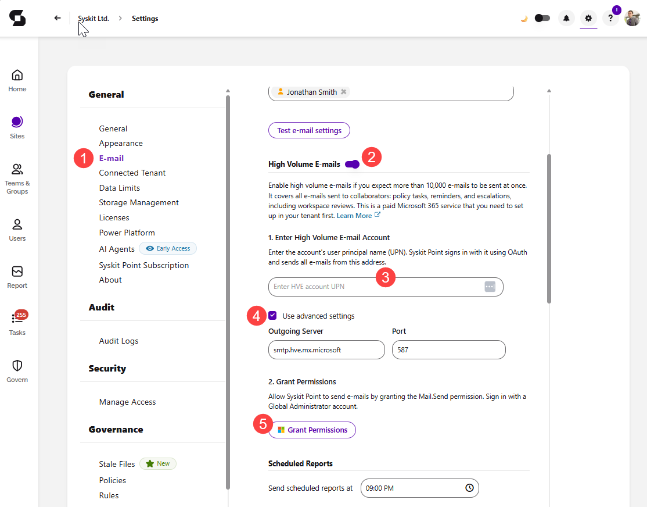Image resolution: width=647 pixels, height=507 pixels.
Task: Open Connected Tenant settings
Action: tap(132, 173)
